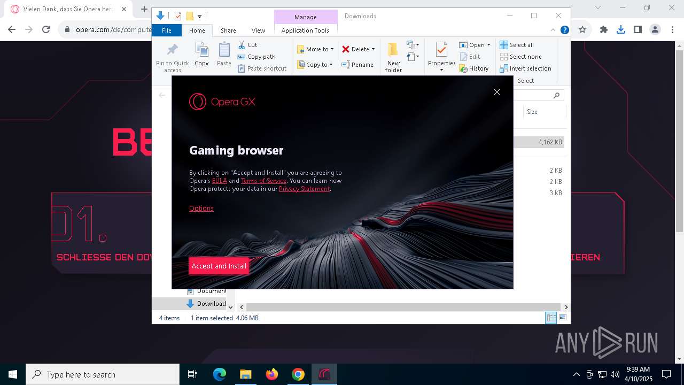This screenshot has height=385, width=684.
Task: Click the Explorer search box
Action: pyautogui.click(x=538, y=95)
